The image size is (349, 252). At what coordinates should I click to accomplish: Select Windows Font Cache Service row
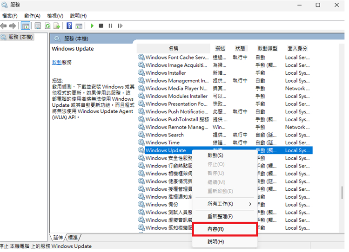[225, 58]
